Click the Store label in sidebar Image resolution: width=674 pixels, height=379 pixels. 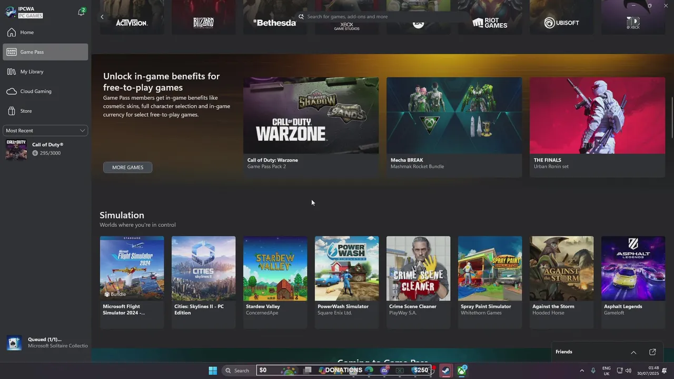pyautogui.click(x=26, y=111)
